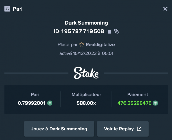Click the Tether icon beside the Pari amount
172x140 pixels.
(x=50, y=103)
